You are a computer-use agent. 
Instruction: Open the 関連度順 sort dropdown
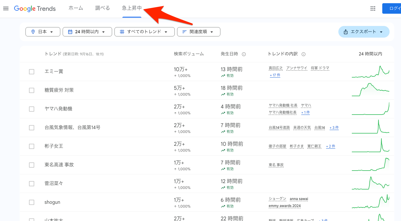pyautogui.click(x=199, y=32)
